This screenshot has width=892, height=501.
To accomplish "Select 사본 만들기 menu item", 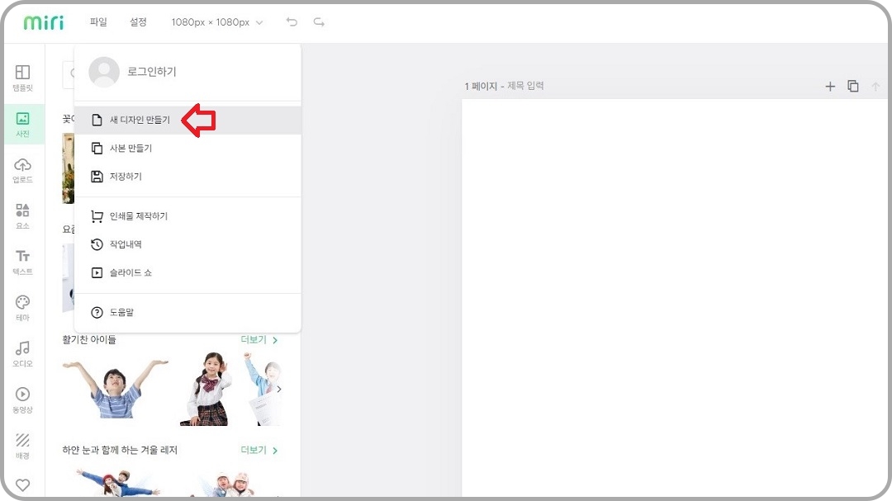I will coord(187,149).
